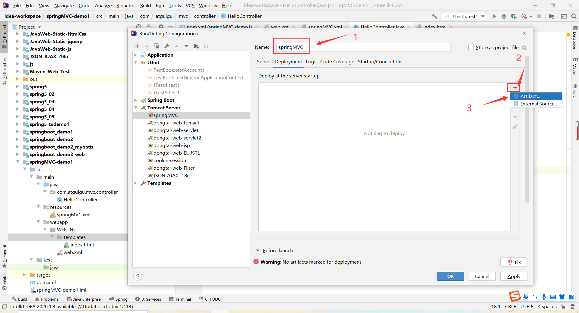Switch to the Logs tab
The width and height of the screenshot is (579, 313).
(311, 62)
